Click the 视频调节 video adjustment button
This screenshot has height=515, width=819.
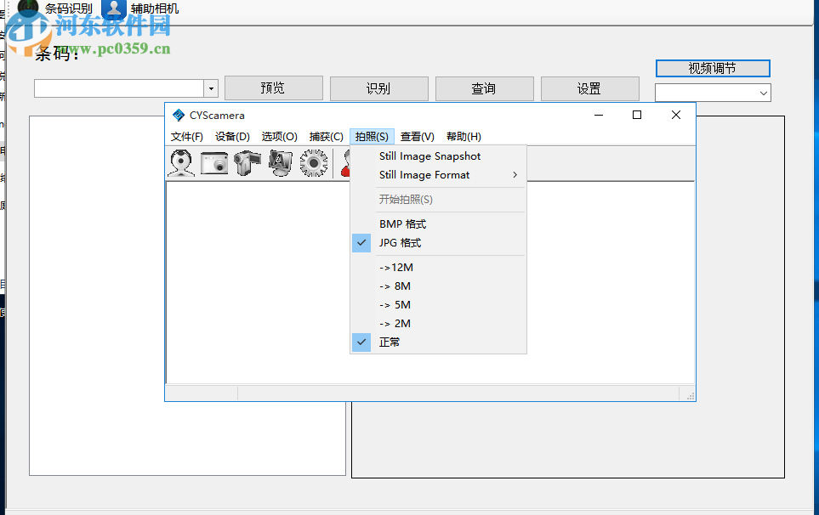coord(713,68)
